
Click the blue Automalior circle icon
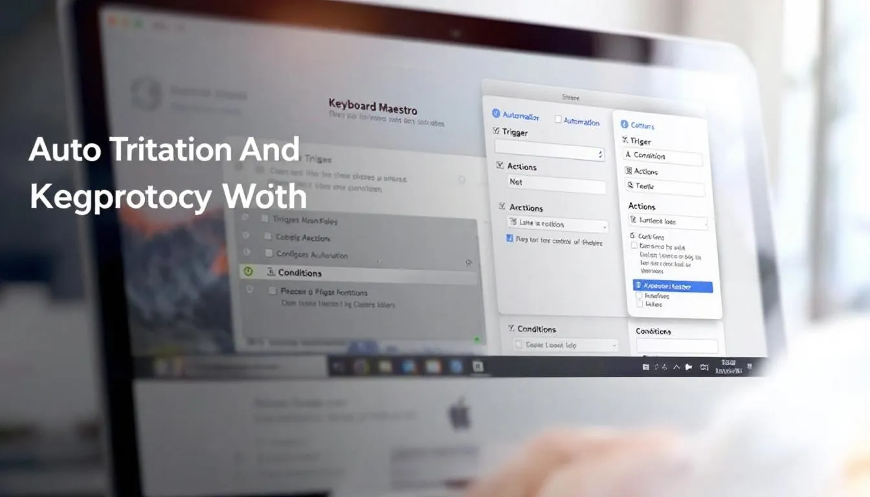(496, 114)
